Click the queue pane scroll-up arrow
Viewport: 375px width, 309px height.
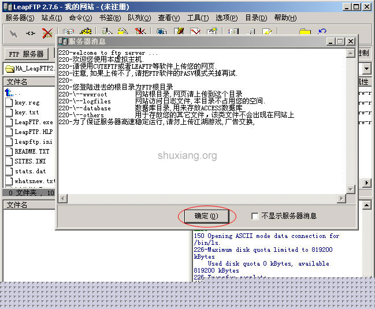(367, 205)
